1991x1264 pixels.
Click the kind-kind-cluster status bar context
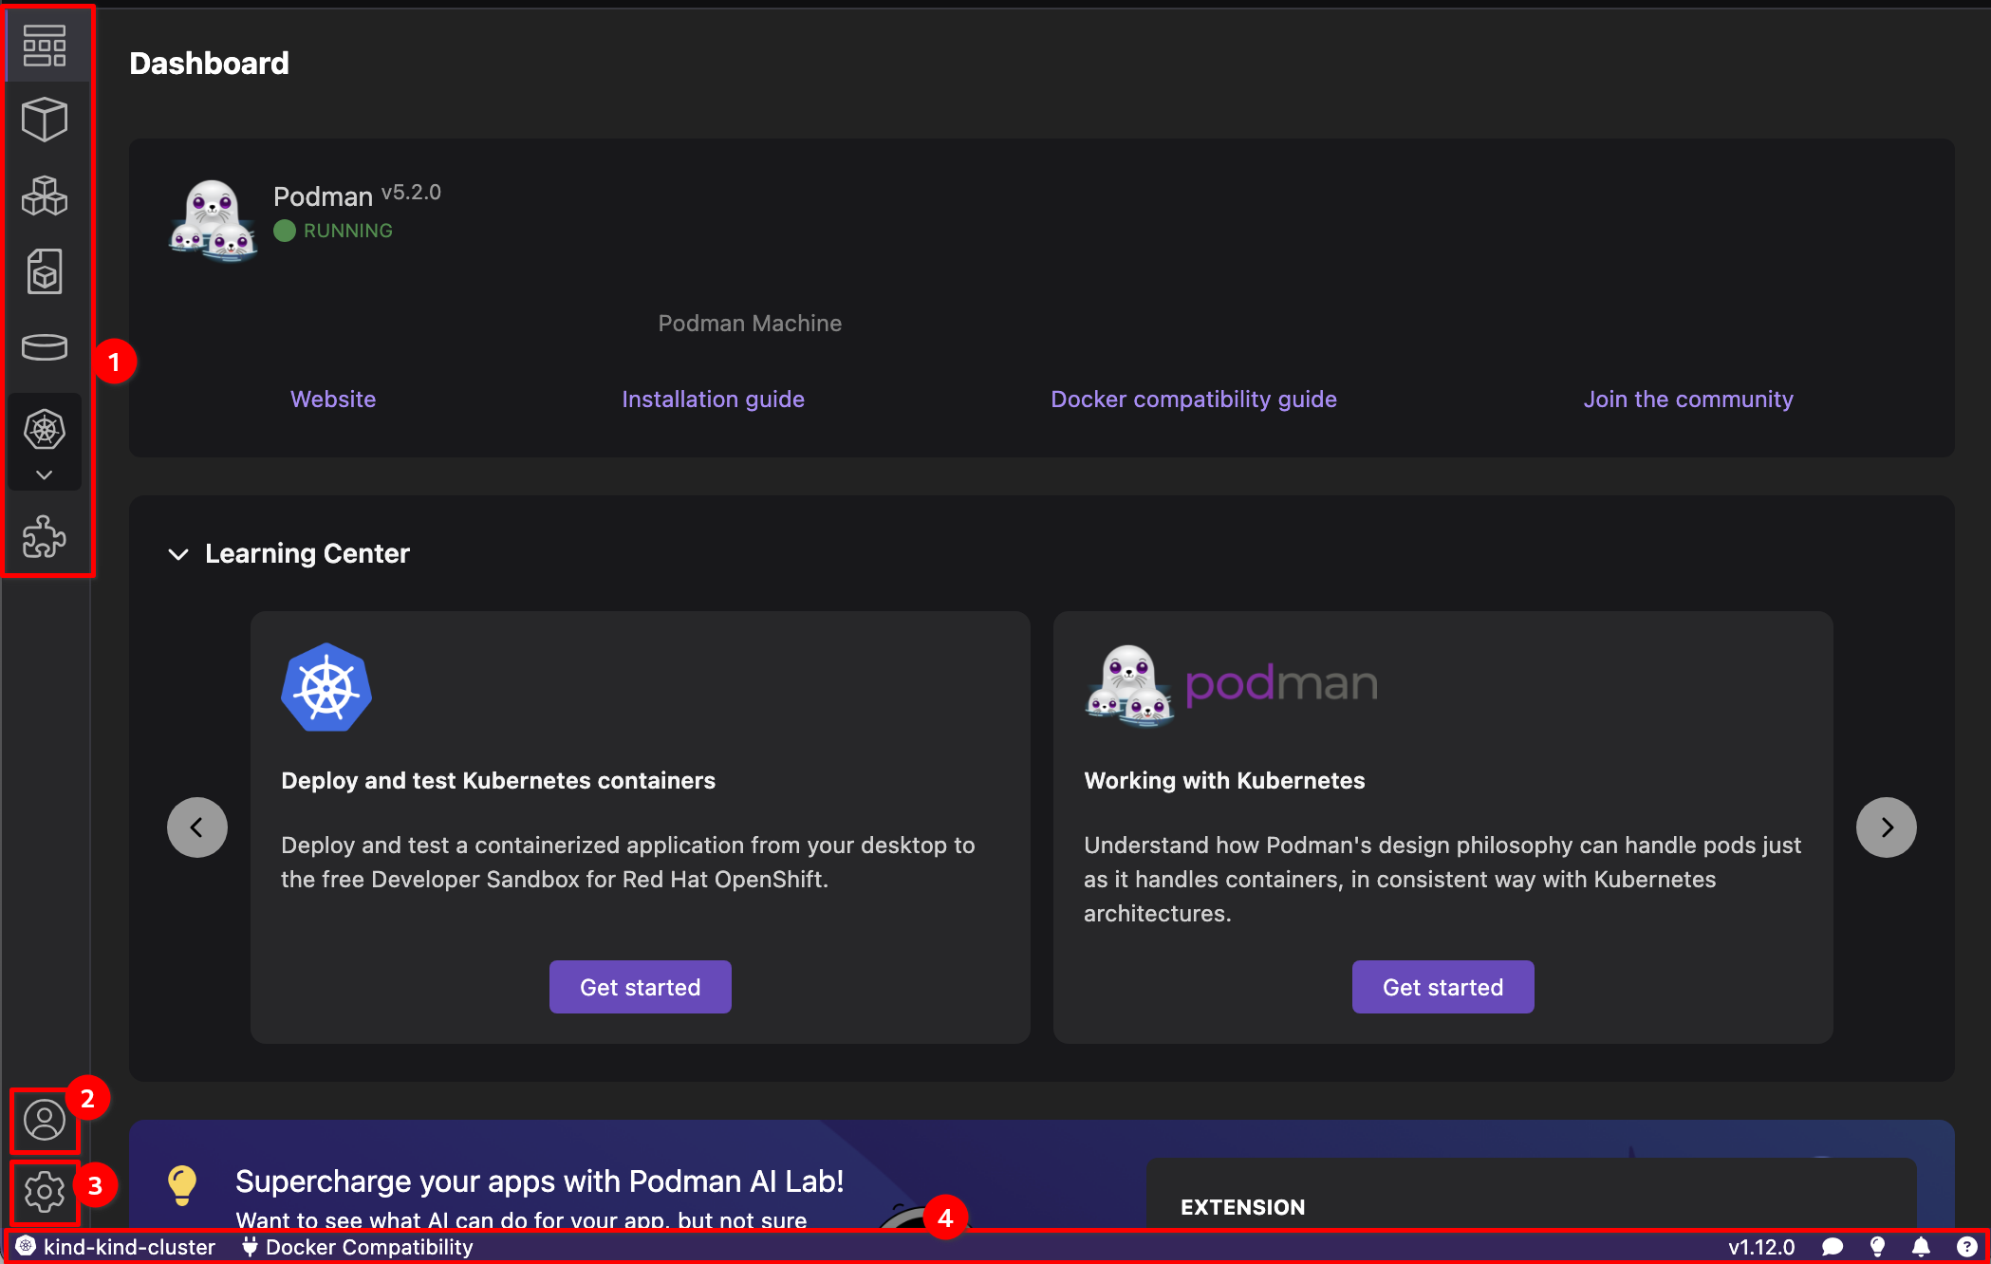[116, 1247]
